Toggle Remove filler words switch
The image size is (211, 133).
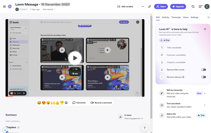coord(204,70)
